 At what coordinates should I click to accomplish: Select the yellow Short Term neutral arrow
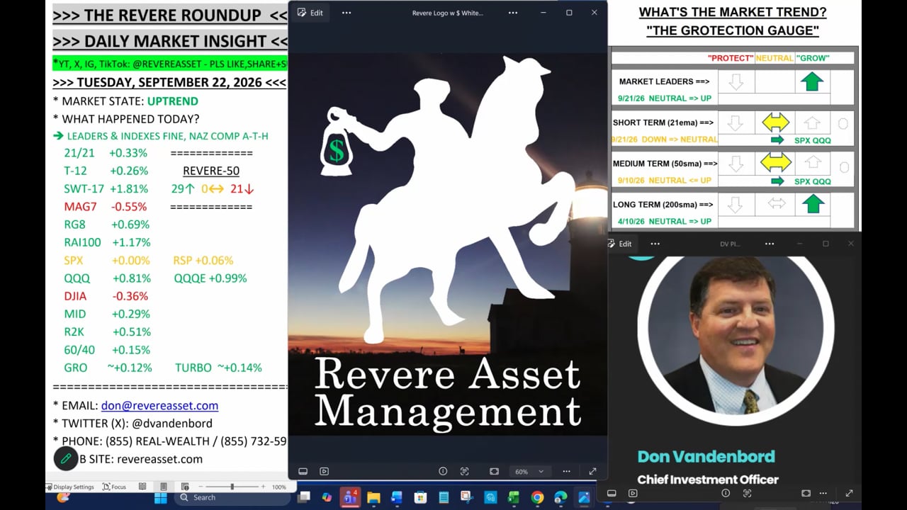pos(775,123)
